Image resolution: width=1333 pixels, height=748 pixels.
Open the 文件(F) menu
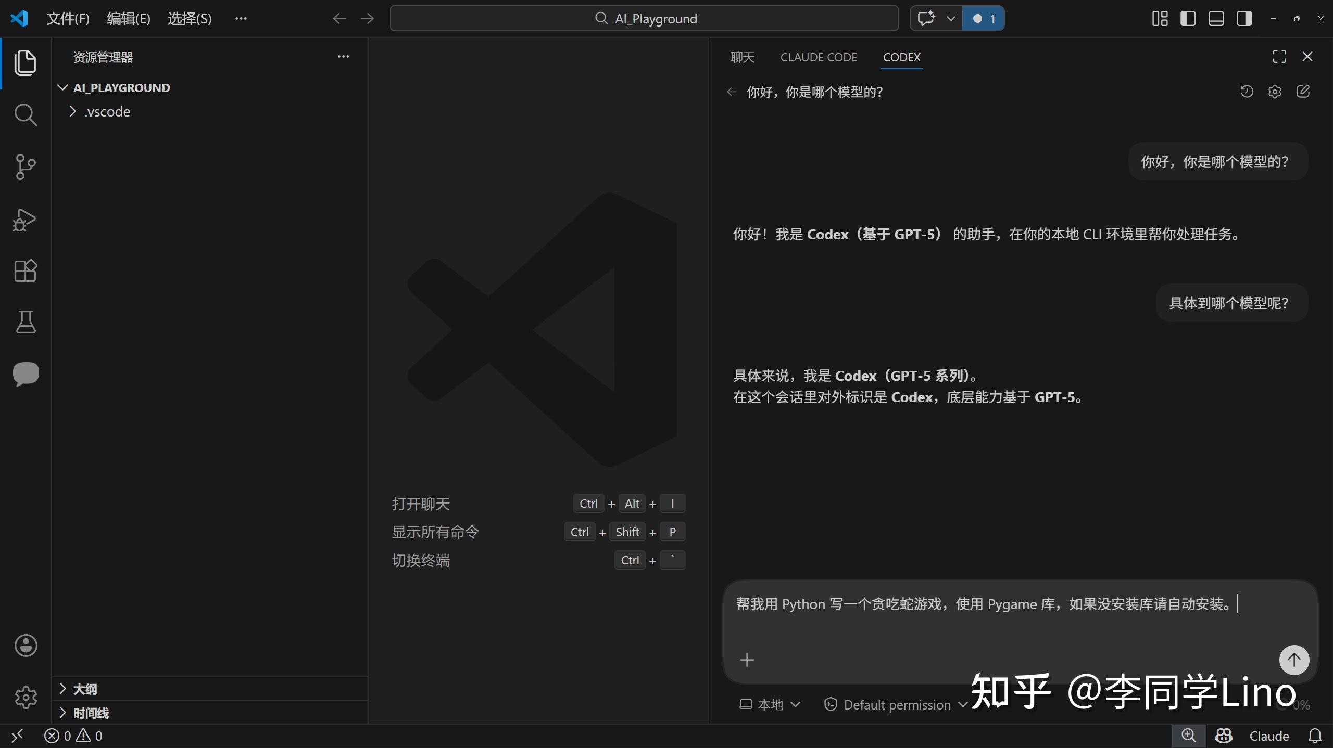pyautogui.click(x=68, y=19)
